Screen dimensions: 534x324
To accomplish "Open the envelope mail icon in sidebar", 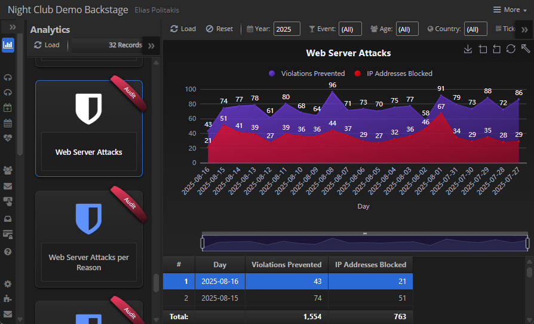I will pyautogui.click(x=8, y=186).
